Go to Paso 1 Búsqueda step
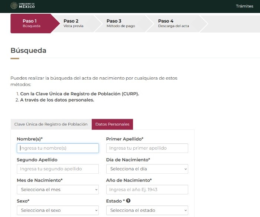 32,23
